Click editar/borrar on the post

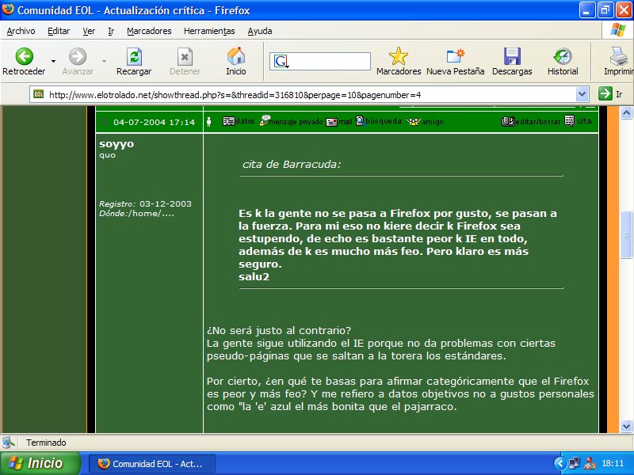point(531,121)
